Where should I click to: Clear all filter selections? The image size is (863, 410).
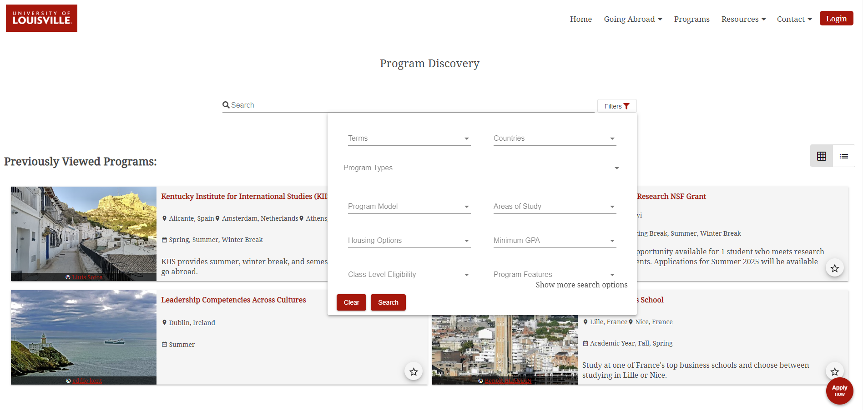pyautogui.click(x=351, y=302)
